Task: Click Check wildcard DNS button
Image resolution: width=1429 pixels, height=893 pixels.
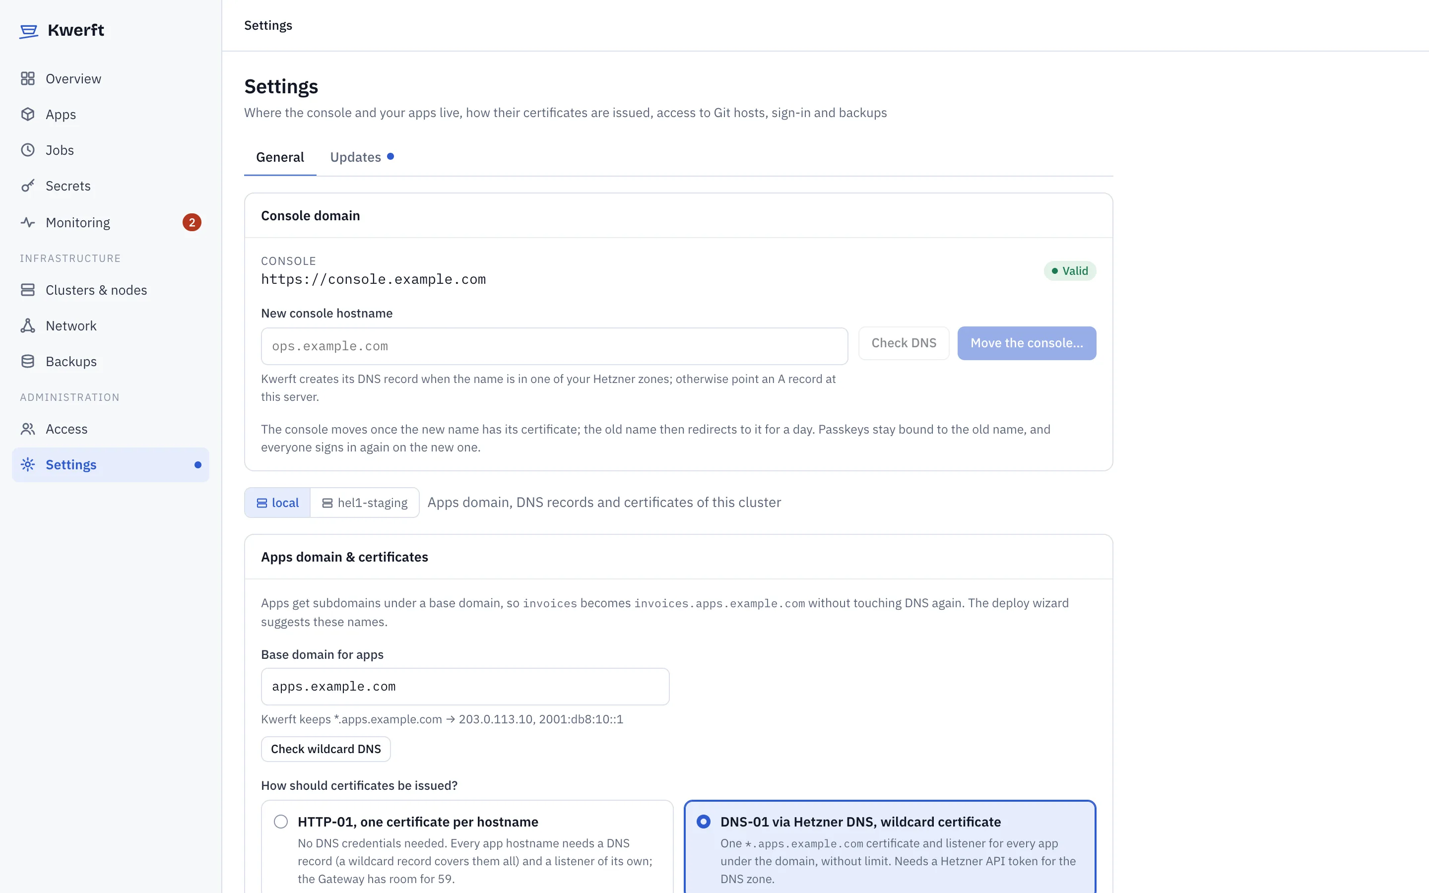Action: click(326, 749)
